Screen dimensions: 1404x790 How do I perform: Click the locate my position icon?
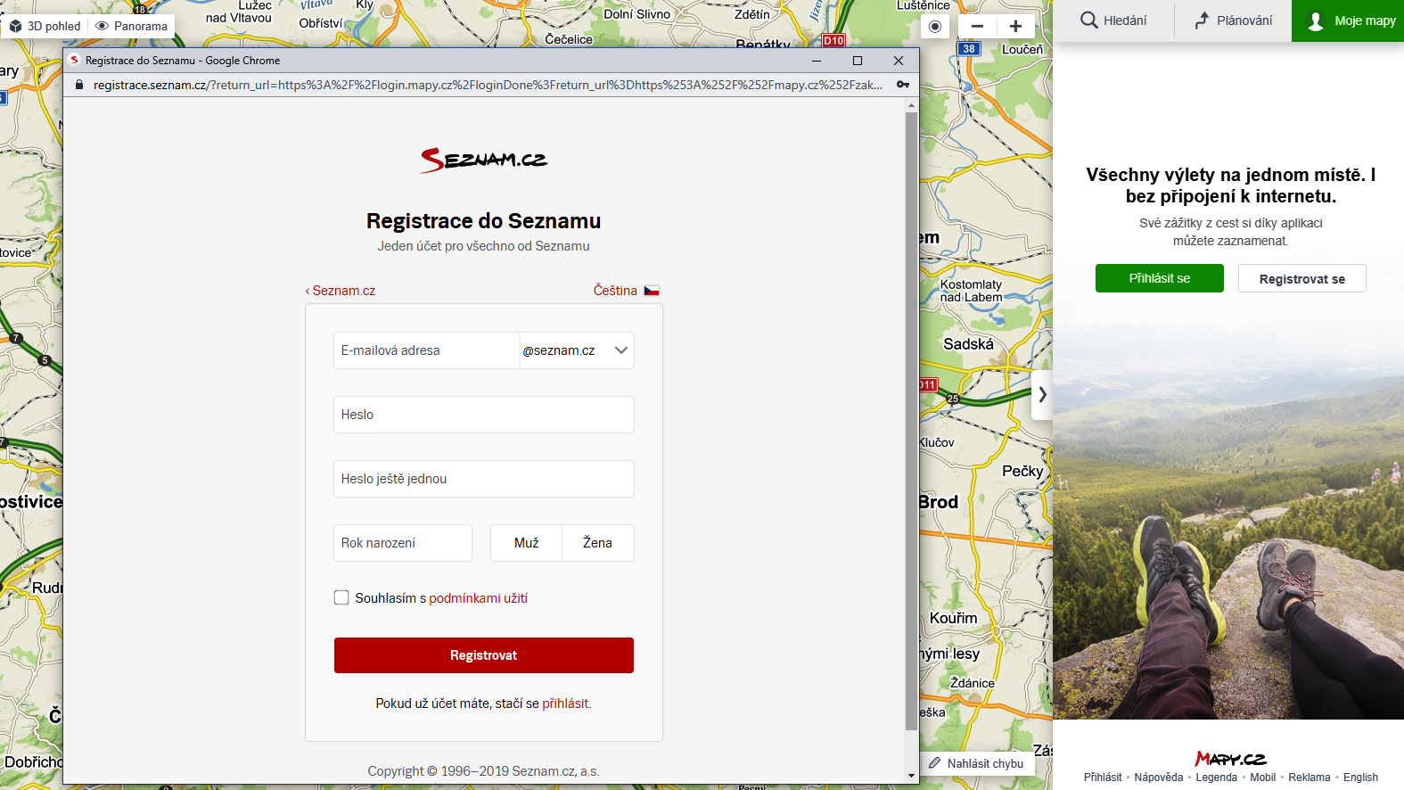point(934,27)
